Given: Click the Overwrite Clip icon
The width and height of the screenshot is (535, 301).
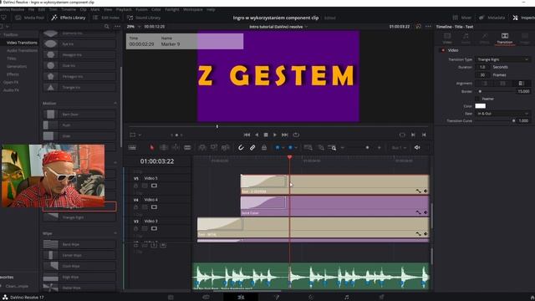Looking at the screenshot, I should coord(214,147).
